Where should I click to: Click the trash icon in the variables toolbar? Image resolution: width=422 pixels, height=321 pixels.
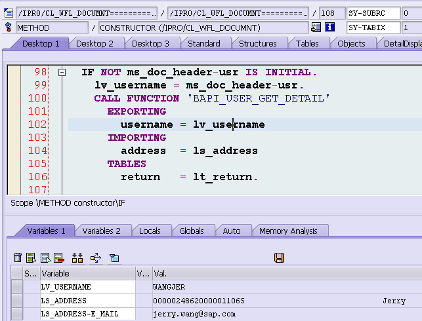[x=18, y=257]
